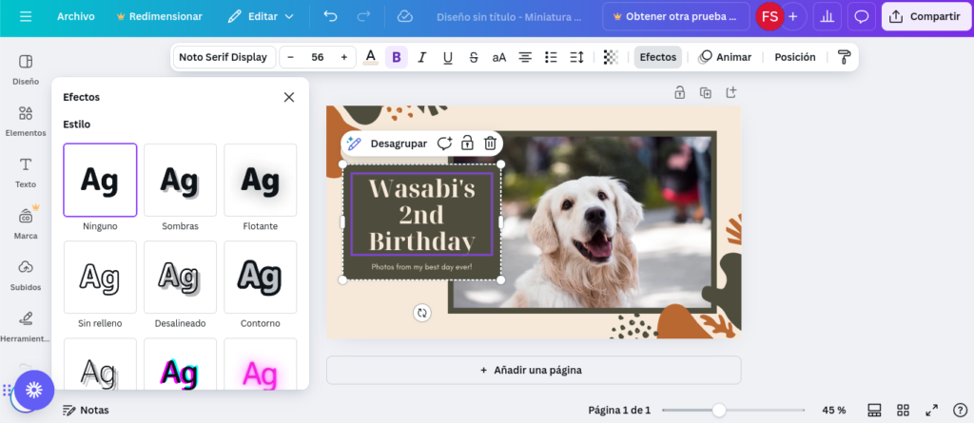Increase font size with plus

344,57
